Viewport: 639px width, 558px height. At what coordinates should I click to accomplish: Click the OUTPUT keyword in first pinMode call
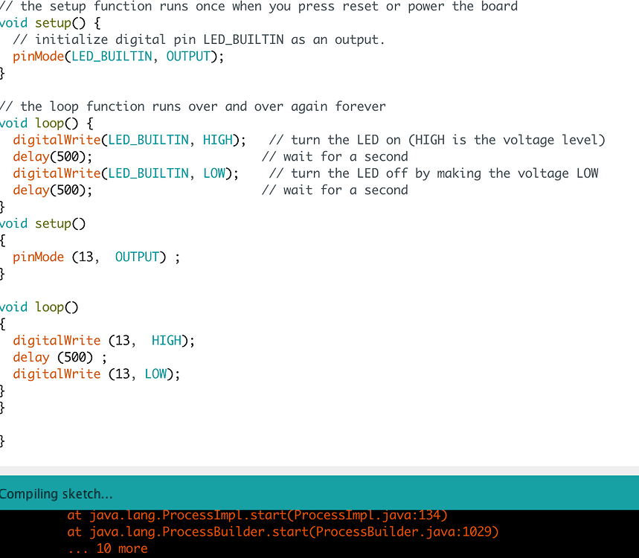[187, 56]
